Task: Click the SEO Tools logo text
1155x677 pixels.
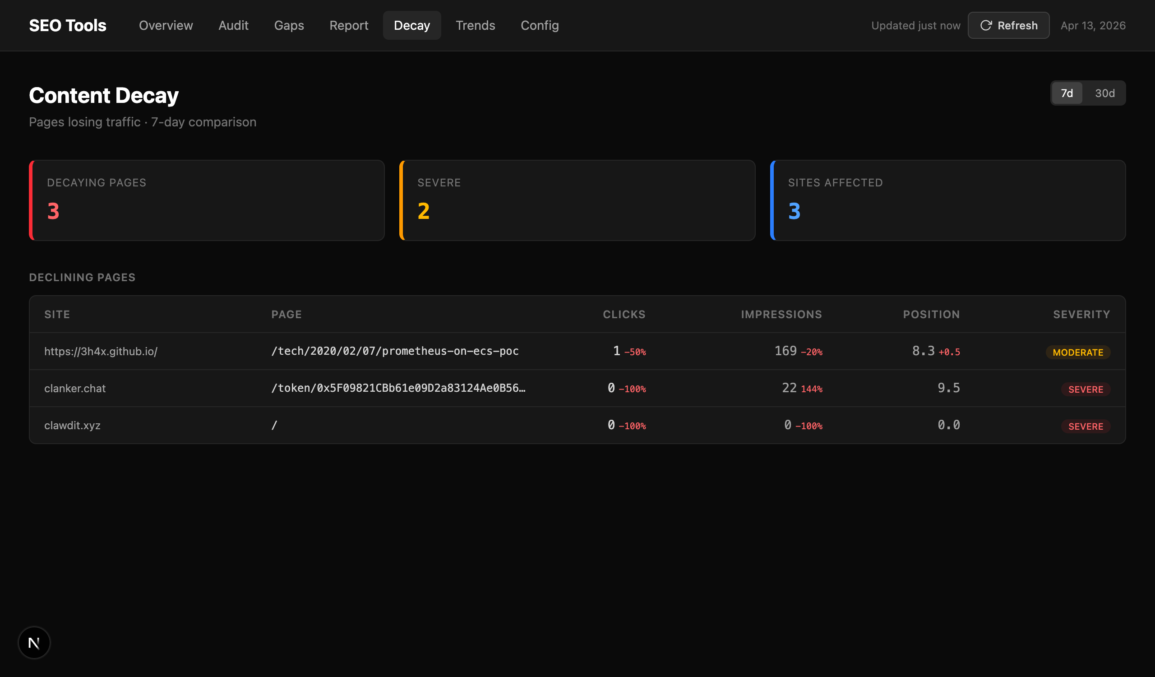Action: pyautogui.click(x=67, y=25)
